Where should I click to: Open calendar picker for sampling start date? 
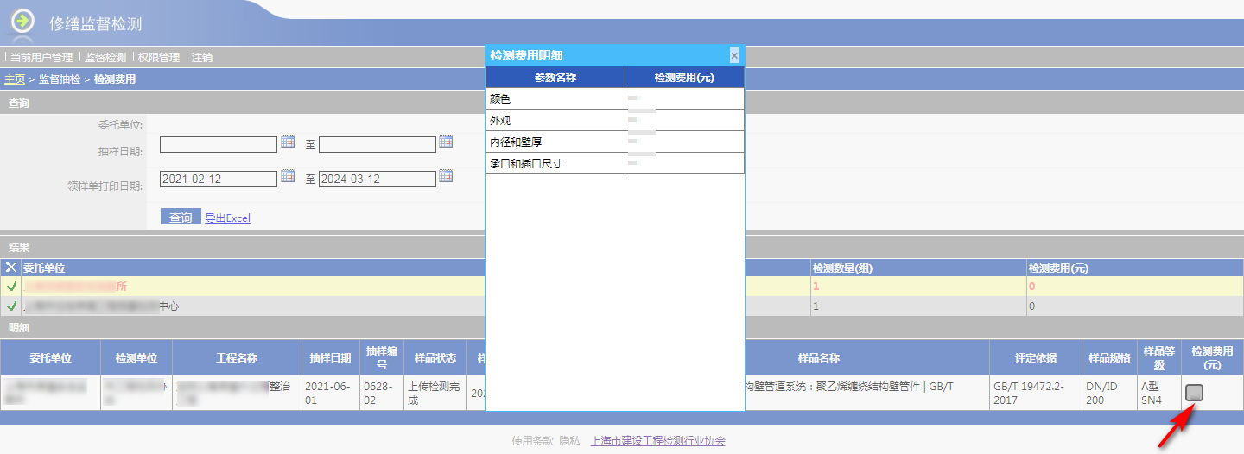point(288,142)
